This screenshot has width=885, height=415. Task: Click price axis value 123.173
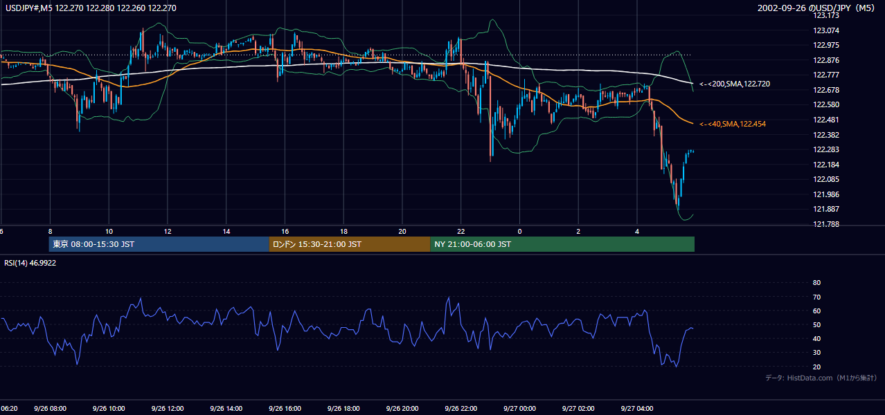click(826, 15)
